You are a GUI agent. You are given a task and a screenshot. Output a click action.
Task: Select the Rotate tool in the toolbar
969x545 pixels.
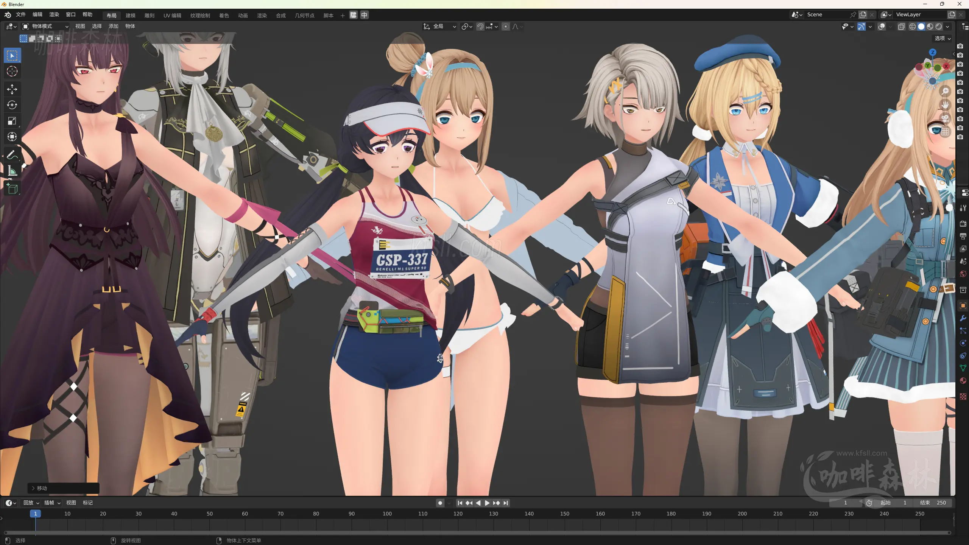[x=12, y=105]
